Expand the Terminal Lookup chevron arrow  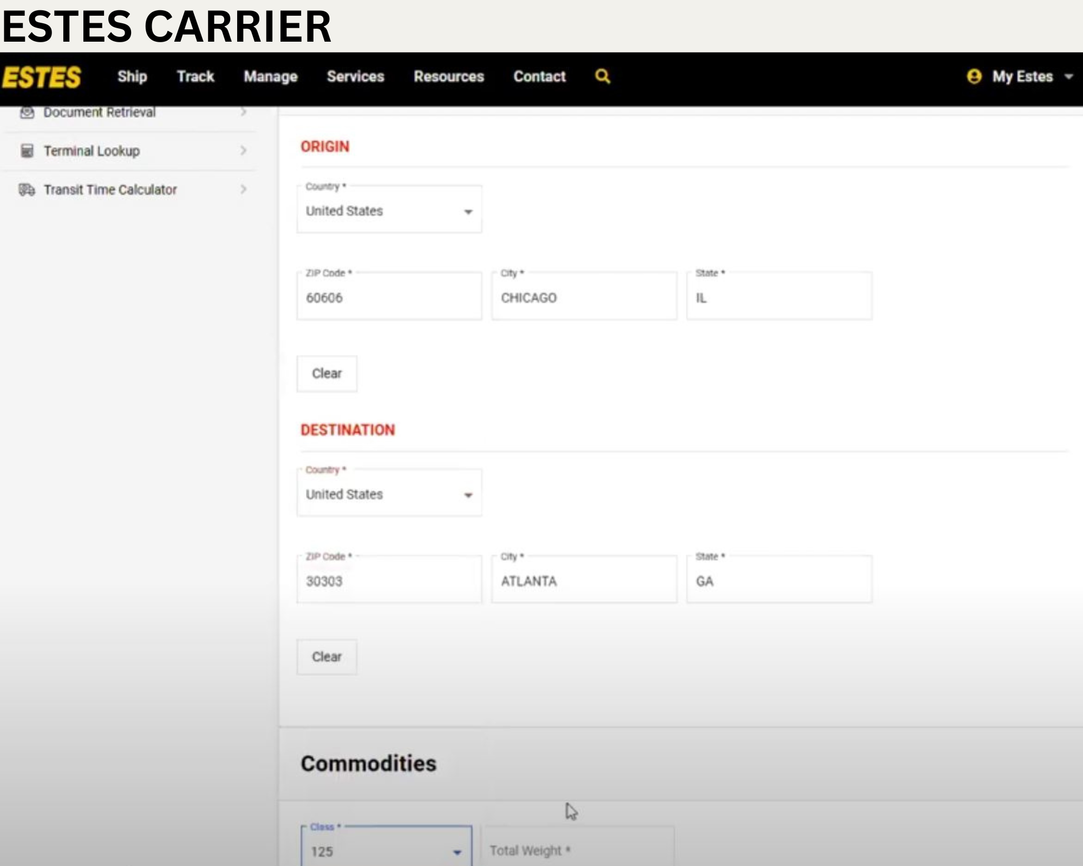coord(243,150)
